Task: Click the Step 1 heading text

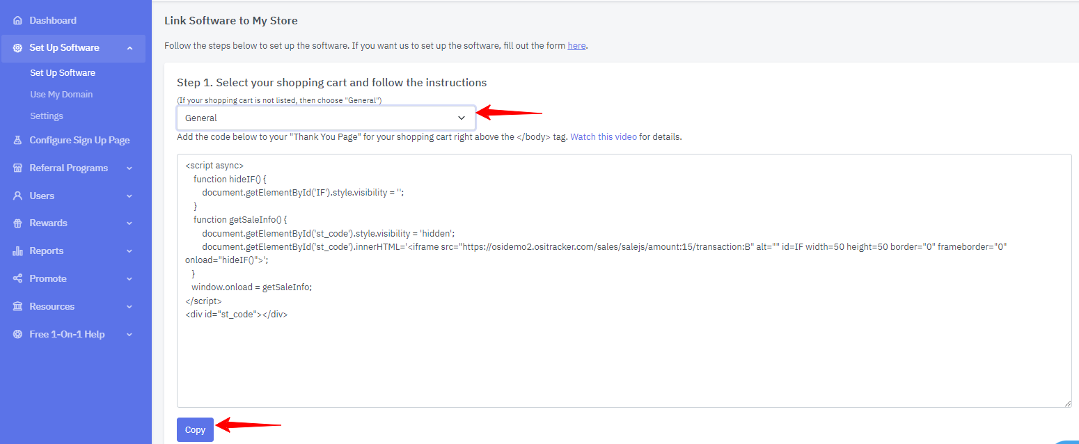Action: point(331,83)
